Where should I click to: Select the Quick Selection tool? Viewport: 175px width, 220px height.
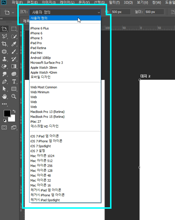(x=14, y=36)
